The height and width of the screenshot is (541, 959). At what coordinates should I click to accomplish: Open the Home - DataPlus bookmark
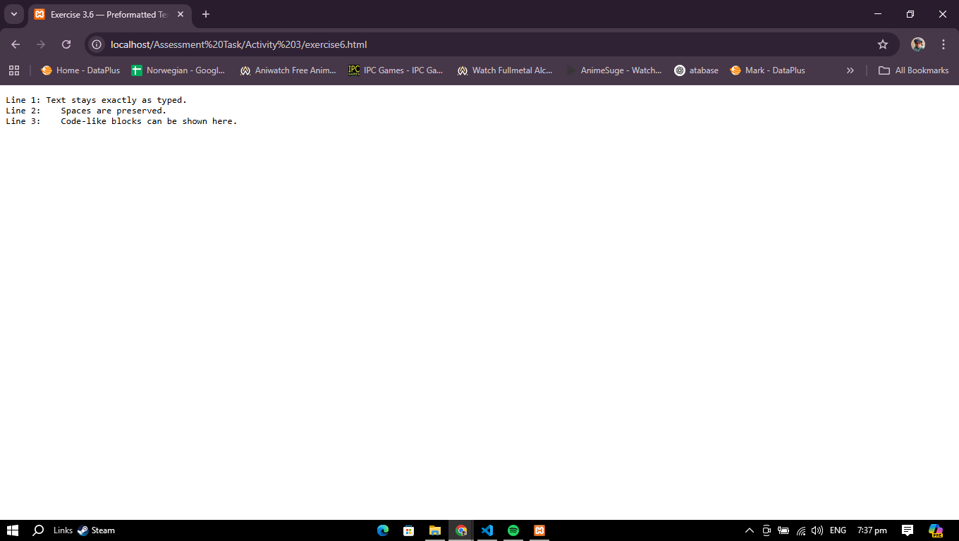(80, 70)
